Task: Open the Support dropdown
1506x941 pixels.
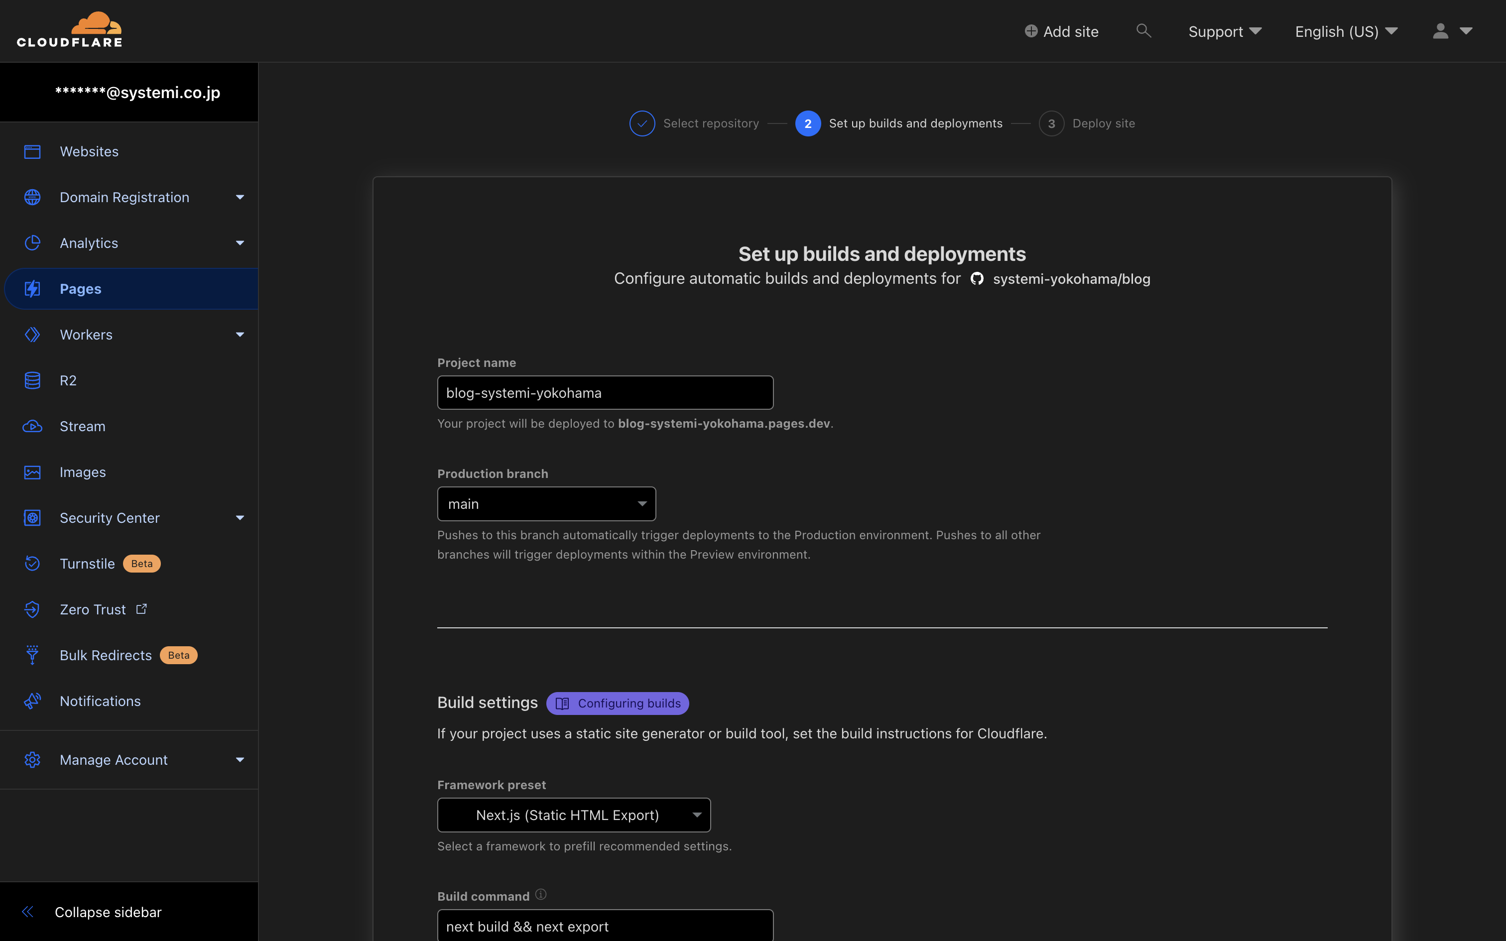Action: [x=1225, y=31]
